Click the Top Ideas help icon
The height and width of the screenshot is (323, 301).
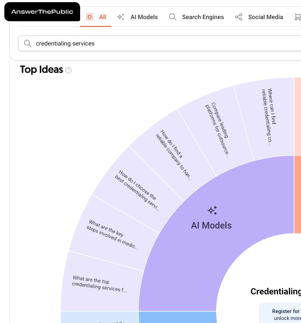[68, 70]
